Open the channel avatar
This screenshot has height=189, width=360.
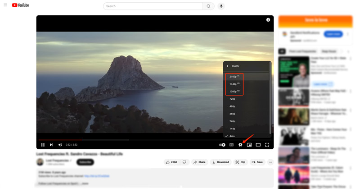[40, 162]
